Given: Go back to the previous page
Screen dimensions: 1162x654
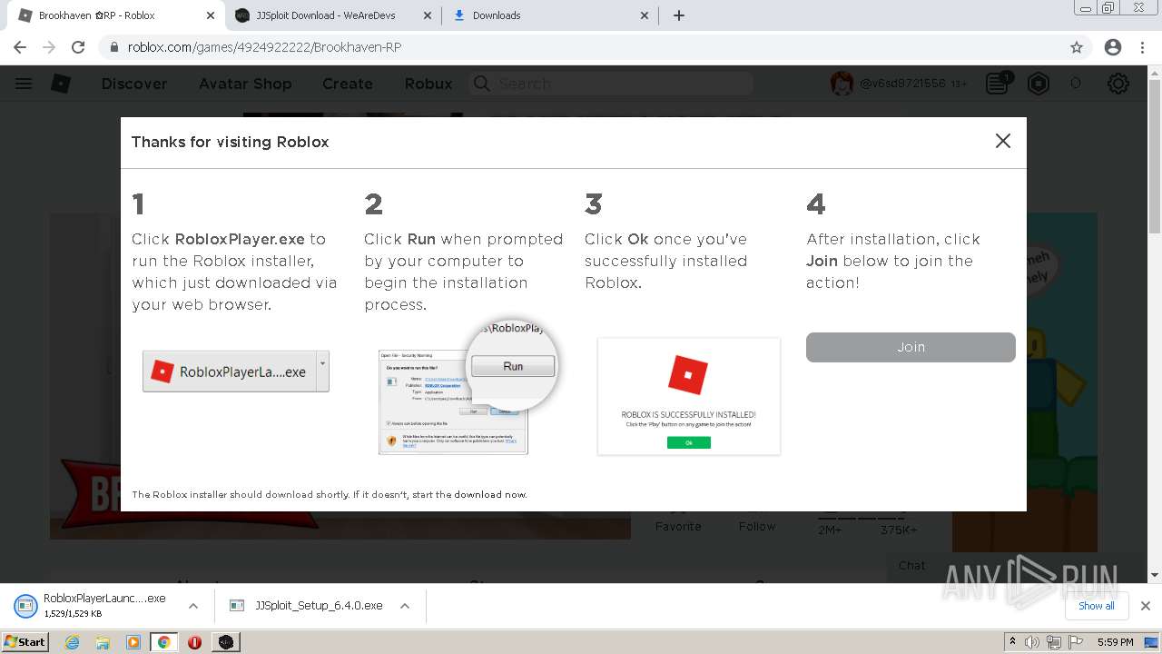Looking at the screenshot, I should pos(20,47).
